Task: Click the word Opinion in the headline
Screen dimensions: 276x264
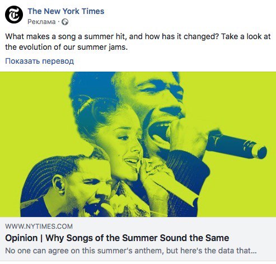Action: [21, 238]
